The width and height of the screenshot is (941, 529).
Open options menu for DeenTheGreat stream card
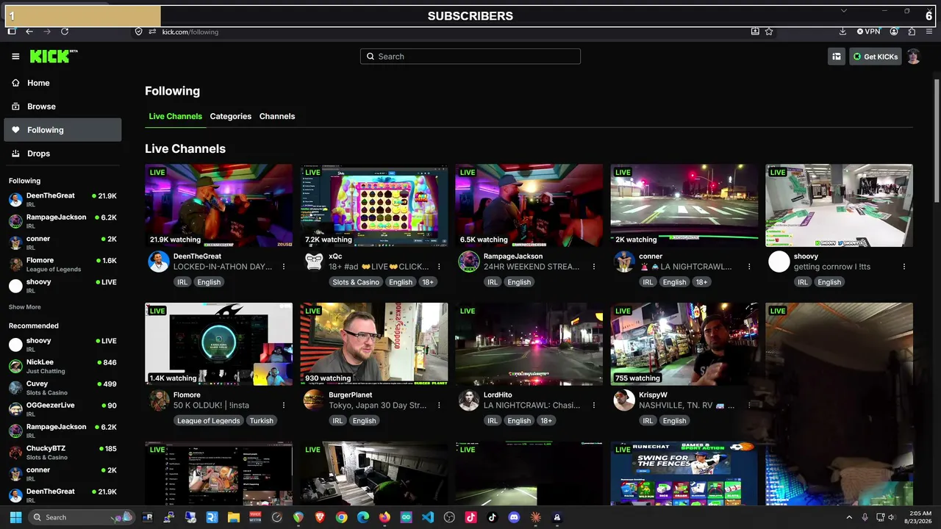click(x=284, y=267)
